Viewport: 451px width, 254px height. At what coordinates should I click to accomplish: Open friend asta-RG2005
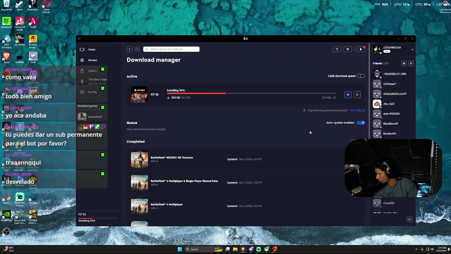tap(393, 114)
